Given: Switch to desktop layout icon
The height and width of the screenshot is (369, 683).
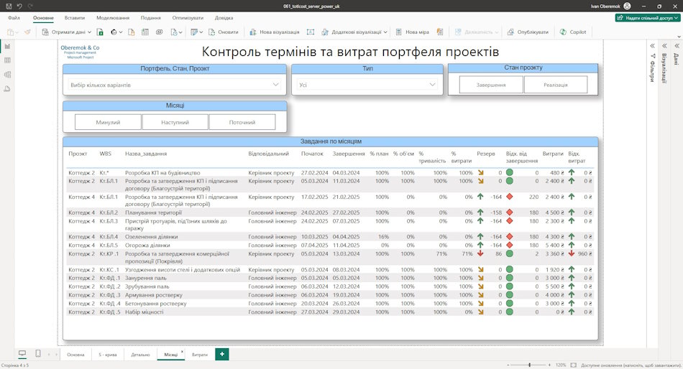Looking at the screenshot, I should tap(22, 353).
